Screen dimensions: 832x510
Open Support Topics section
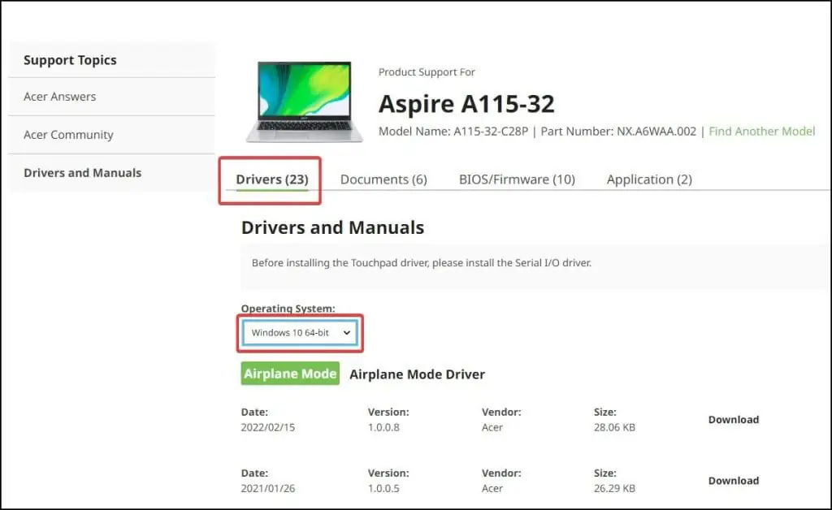coord(69,59)
